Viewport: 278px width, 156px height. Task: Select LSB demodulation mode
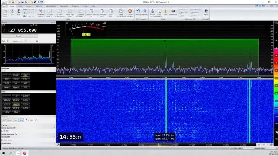click(x=16, y=83)
